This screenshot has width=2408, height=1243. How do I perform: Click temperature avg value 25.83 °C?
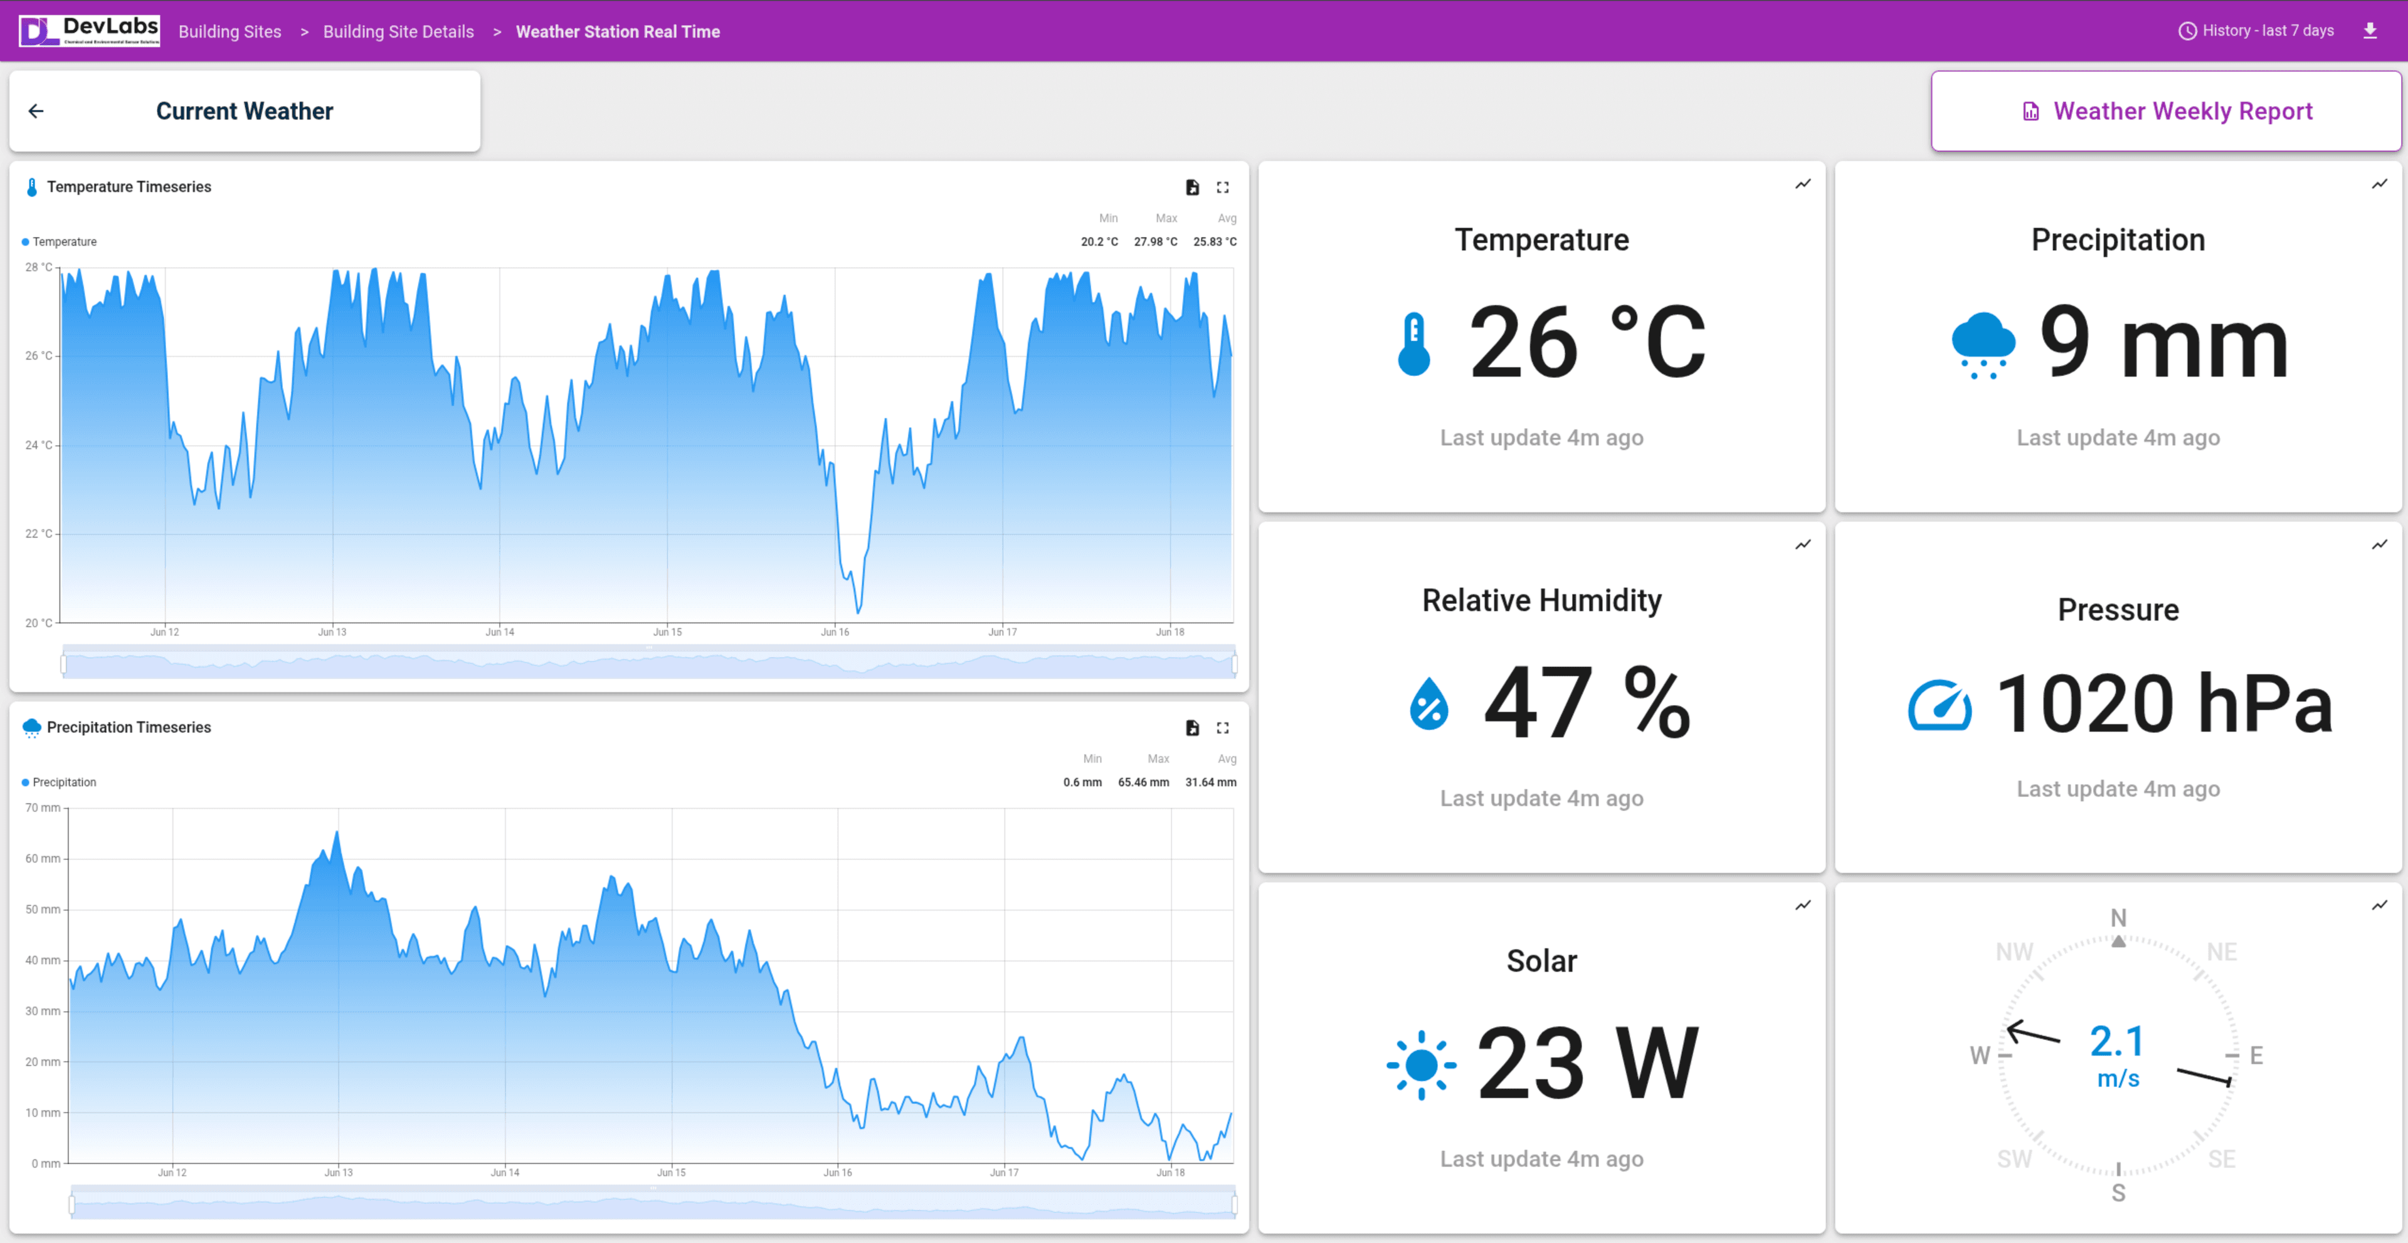pyautogui.click(x=1214, y=242)
